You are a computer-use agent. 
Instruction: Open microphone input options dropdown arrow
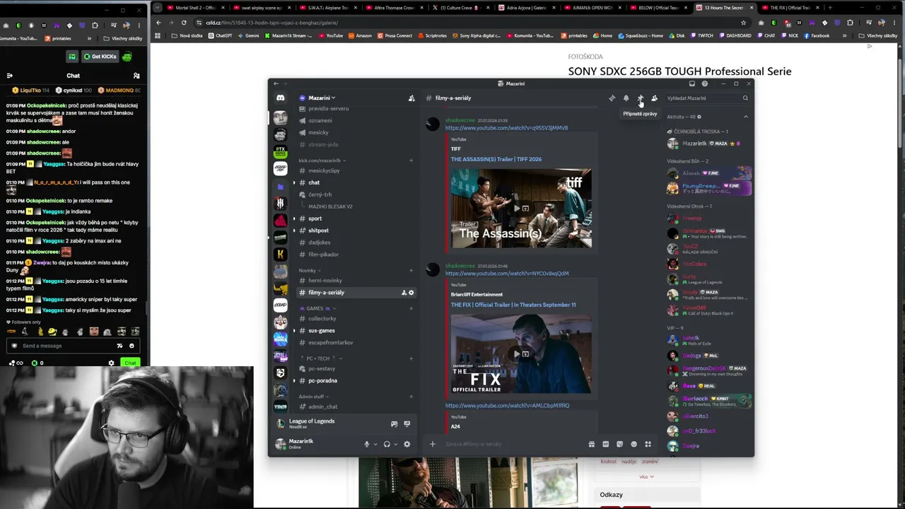(375, 444)
